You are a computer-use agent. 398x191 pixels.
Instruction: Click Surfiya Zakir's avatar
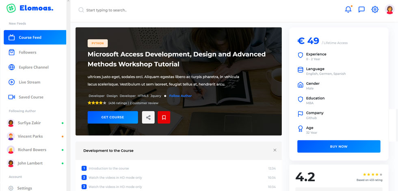[x=11, y=123]
